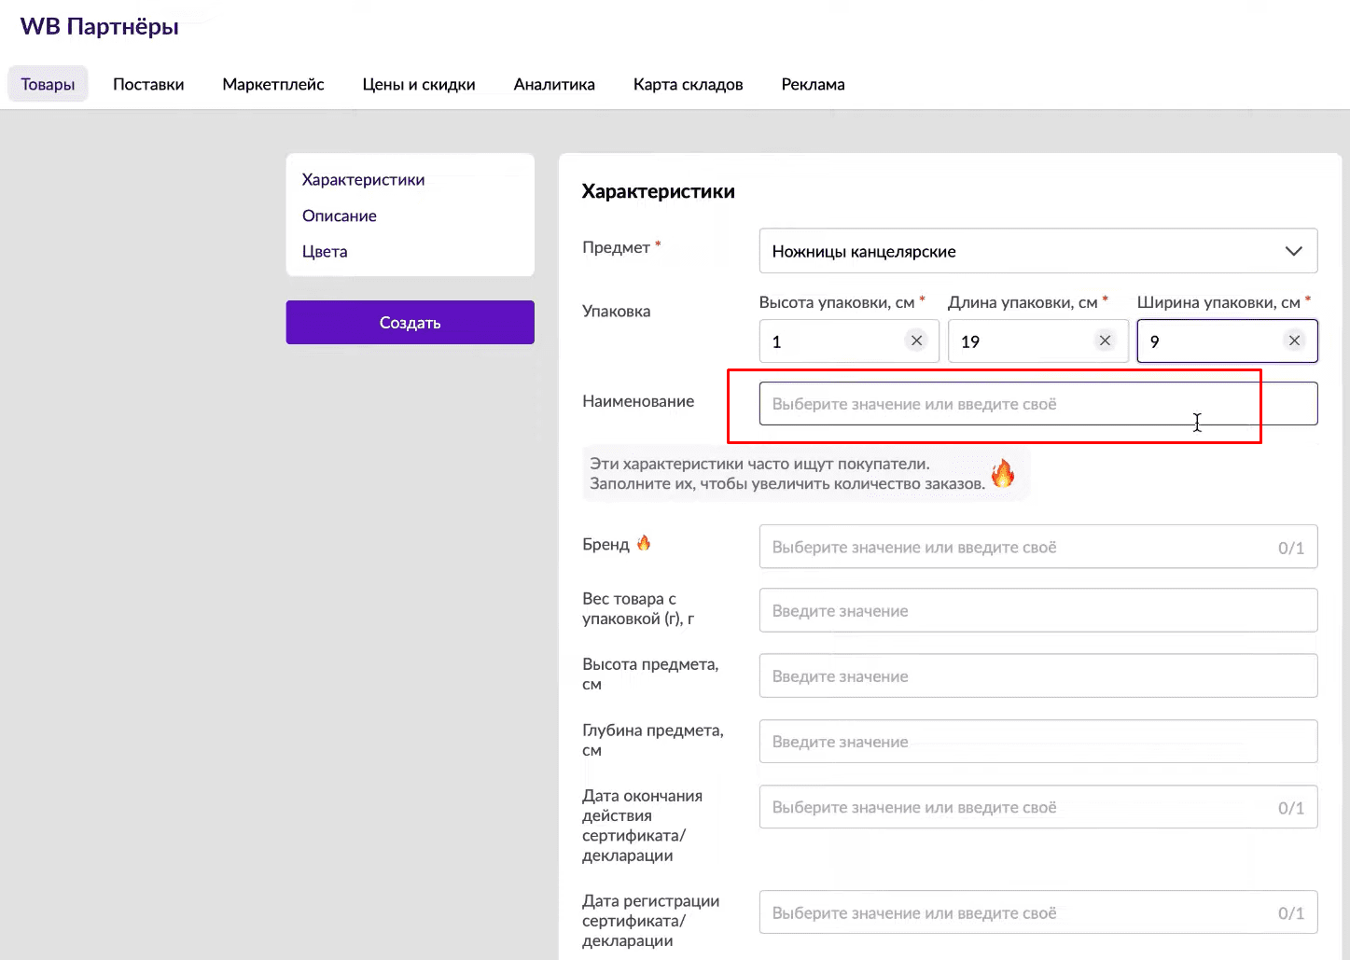This screenshot has width=1350, height=960.
Task: Go to the Аналитика tab
Action: tap(554, 84)
